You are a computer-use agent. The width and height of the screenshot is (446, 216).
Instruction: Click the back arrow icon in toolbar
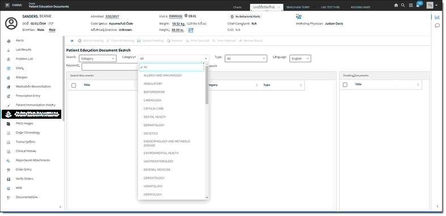(x=71, y=41)
